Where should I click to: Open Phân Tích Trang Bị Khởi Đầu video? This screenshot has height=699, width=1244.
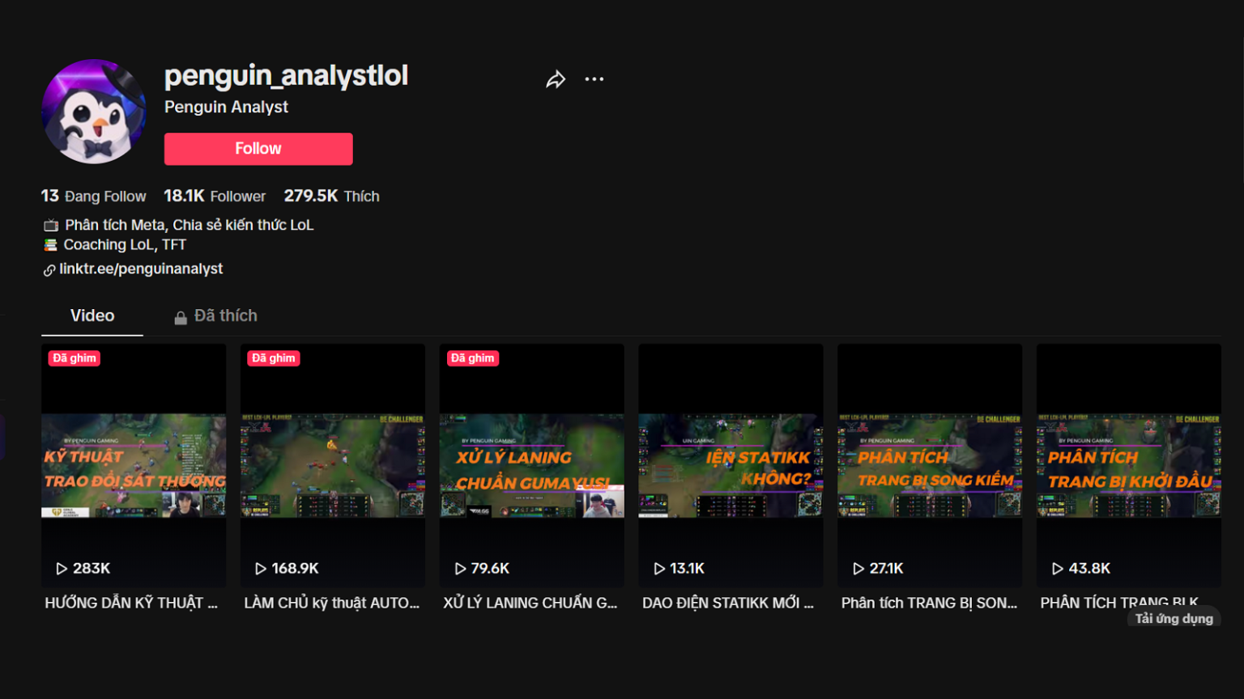click(x=1128, y=465)
